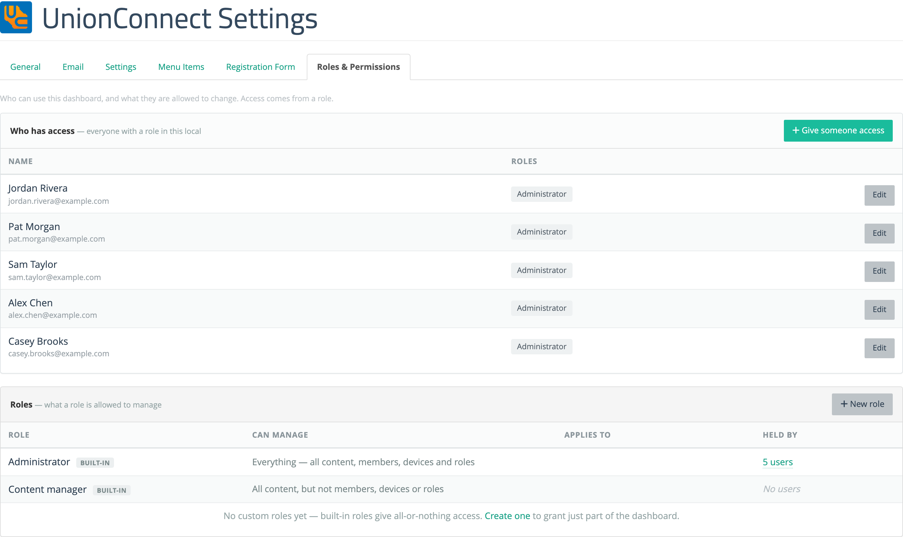The width and height of the screenshot is (903, 537).
Task: Click the Create one link
Action: 507,516
